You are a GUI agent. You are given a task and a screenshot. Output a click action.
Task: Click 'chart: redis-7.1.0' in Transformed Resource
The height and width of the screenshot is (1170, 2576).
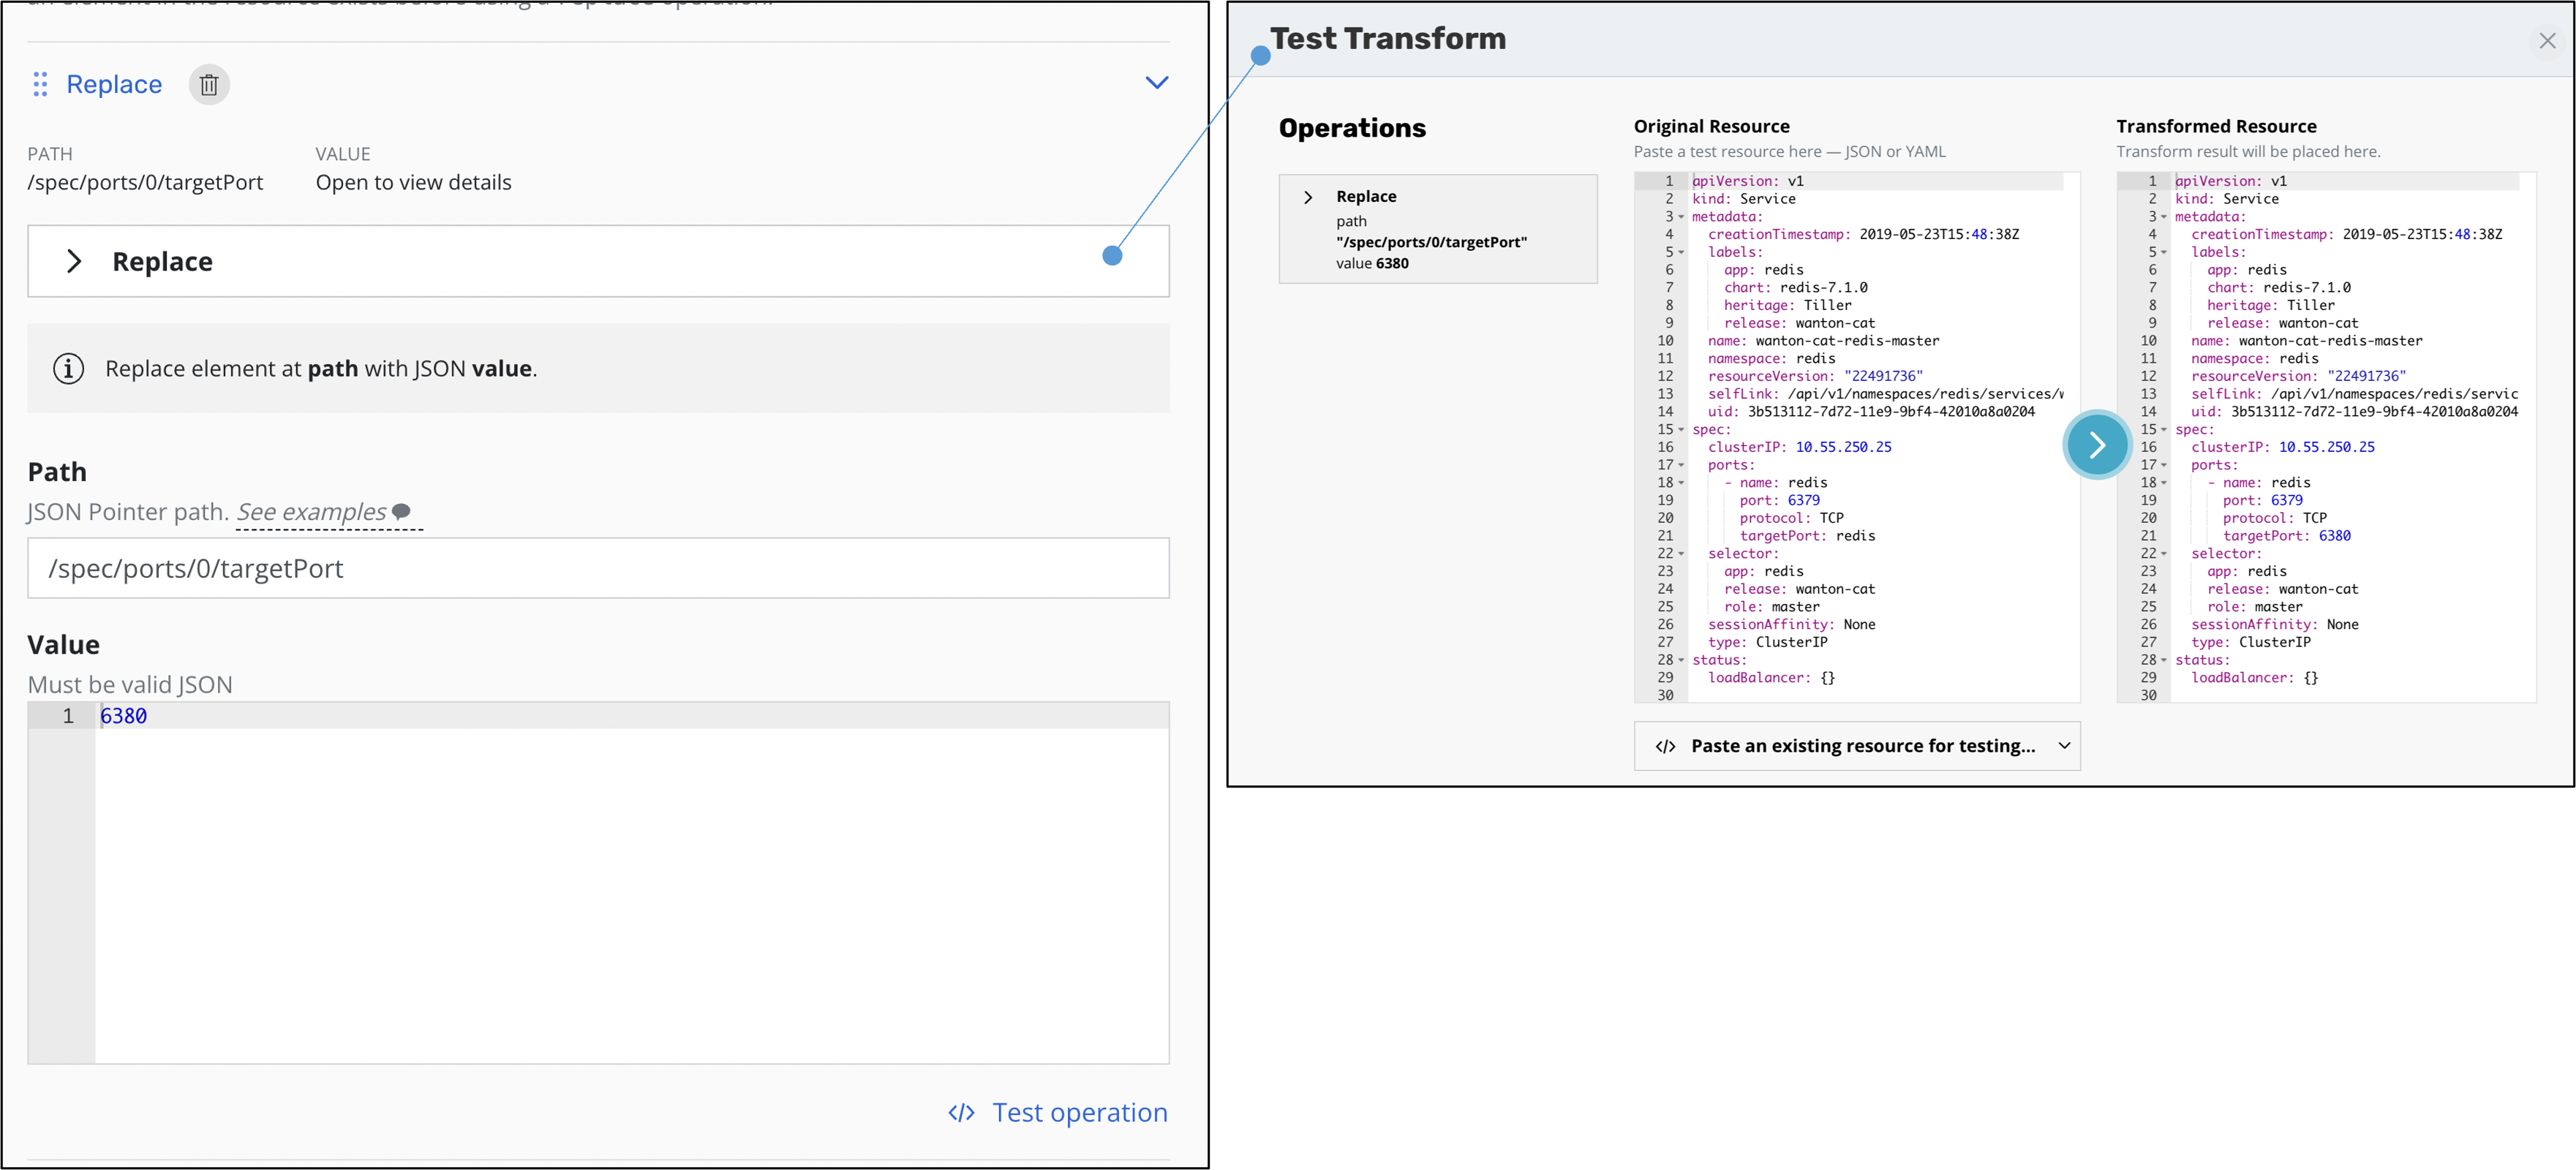point(2278,288)
